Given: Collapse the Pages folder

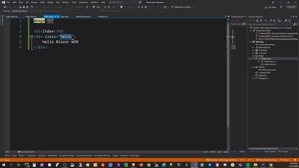Looking at the screenshot, I should (253, 56).
